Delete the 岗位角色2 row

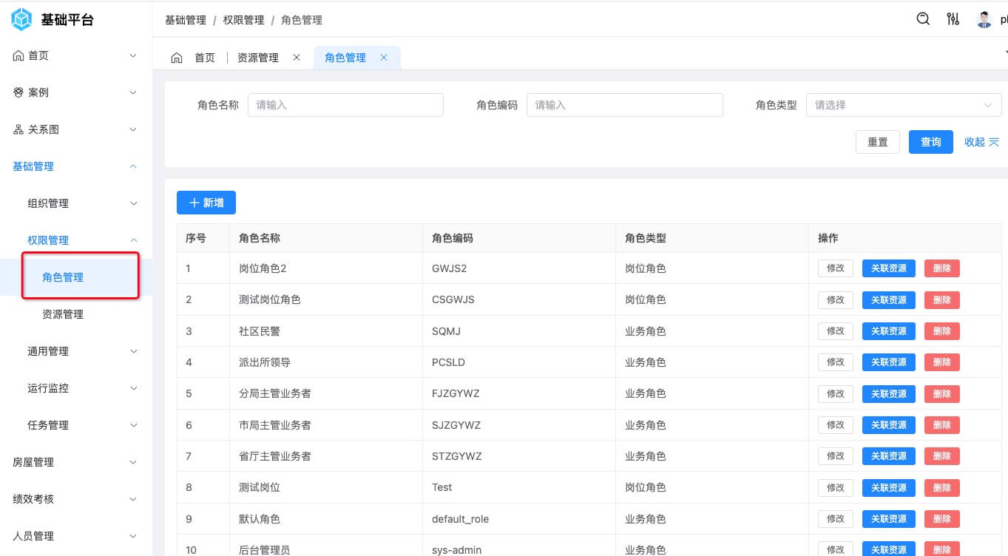pyautogui.click(x=942, y=268)
